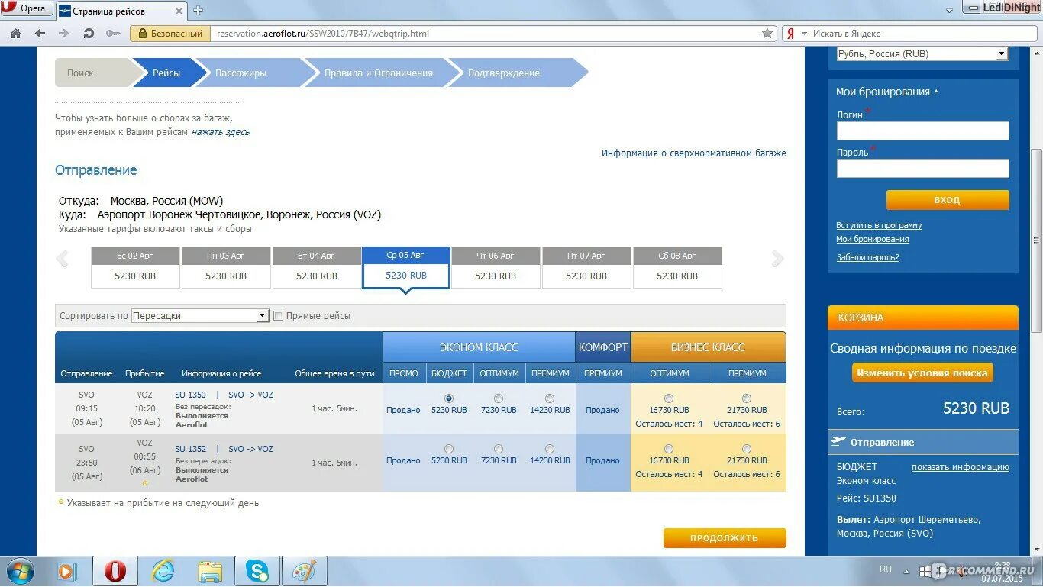Open flight SU 1350 details link
This screenshot has height=587, width=1043.
pos(191,395)
